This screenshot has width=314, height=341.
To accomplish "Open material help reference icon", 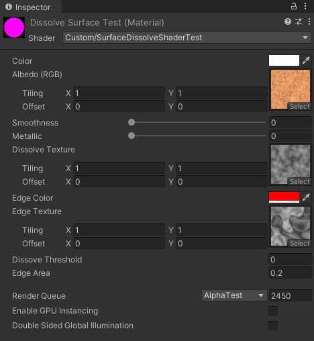I will (x=288, y=21).
